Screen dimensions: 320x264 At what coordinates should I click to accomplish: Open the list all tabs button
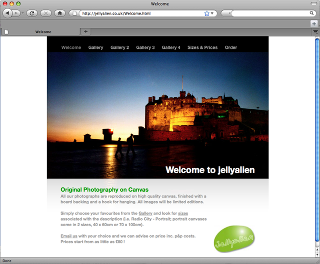315,32
